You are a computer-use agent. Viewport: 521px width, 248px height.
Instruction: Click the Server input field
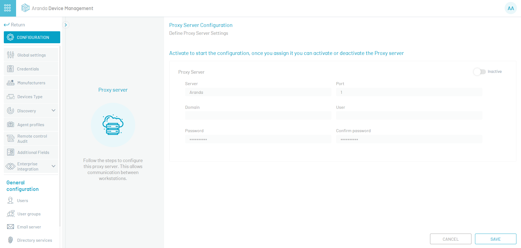[258, 92]
